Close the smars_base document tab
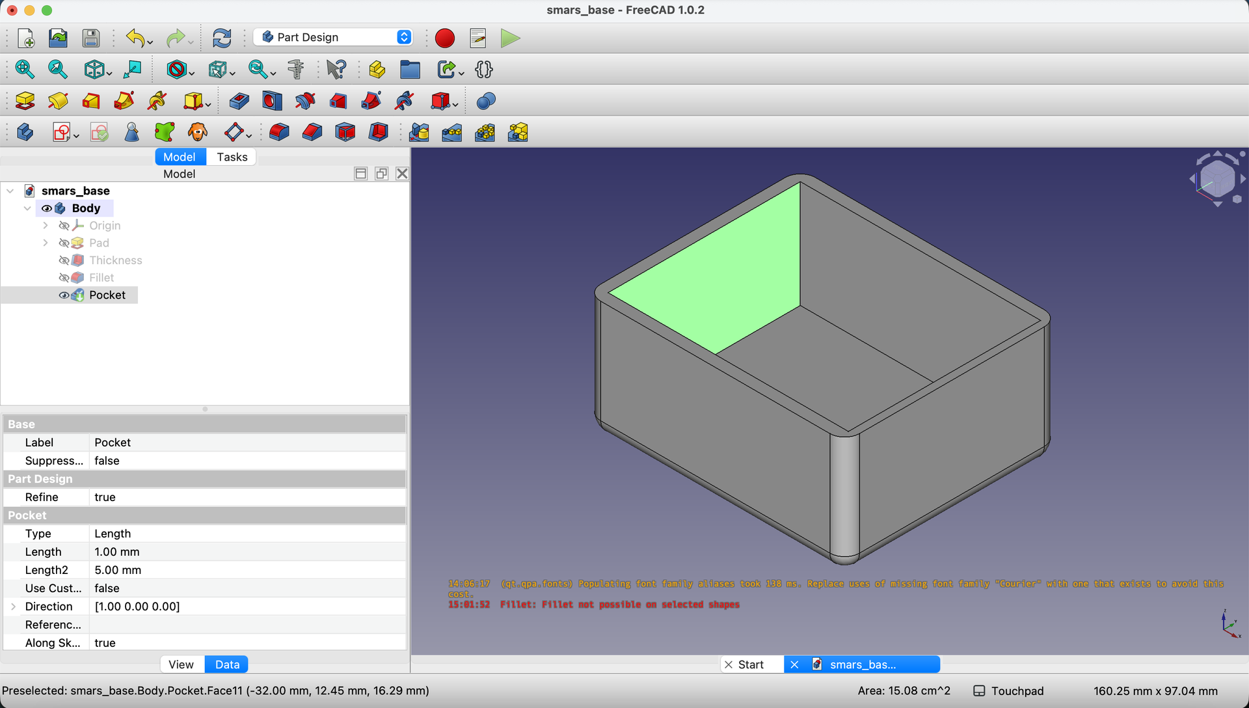Viewport: 1249px width, 708px height. (x=794, y=664)
